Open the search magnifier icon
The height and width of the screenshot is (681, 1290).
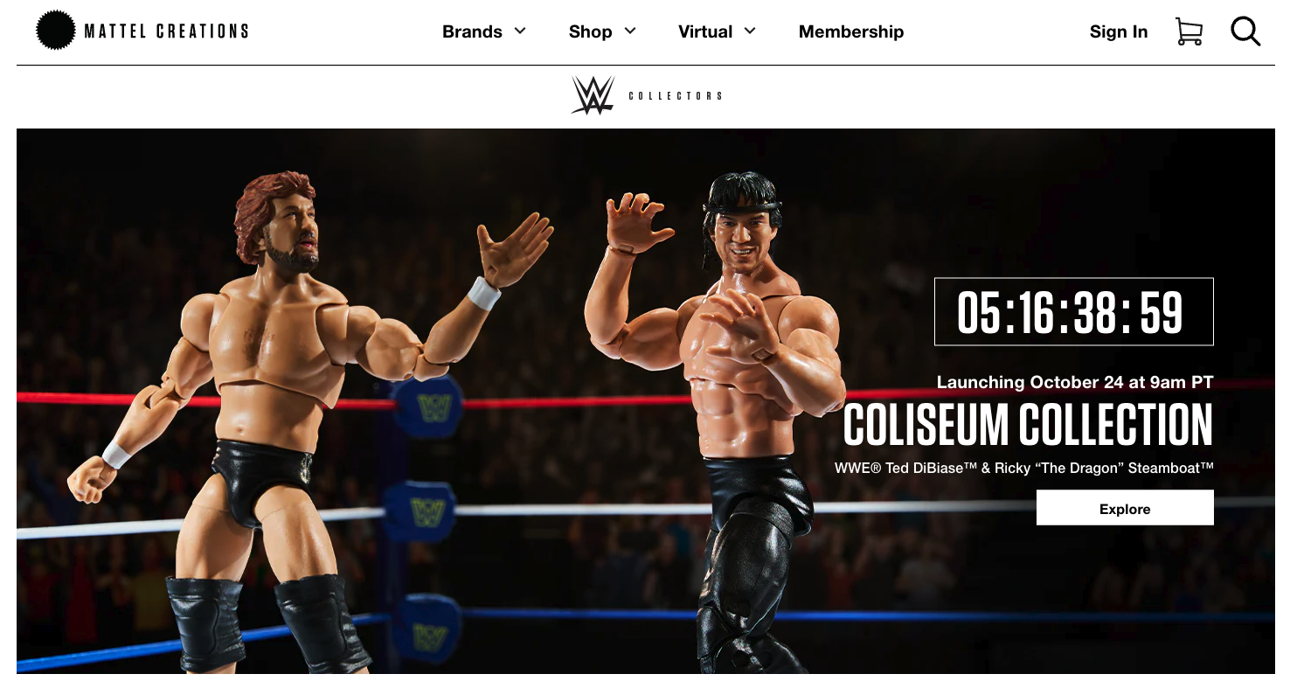pos(1245,31)
